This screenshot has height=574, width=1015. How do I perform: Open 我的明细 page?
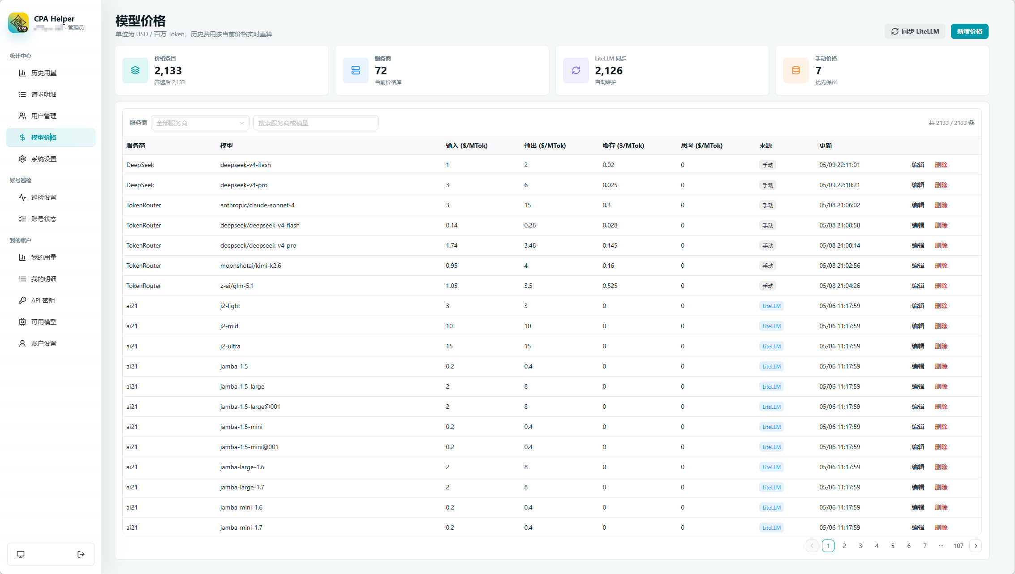point(51,279)
